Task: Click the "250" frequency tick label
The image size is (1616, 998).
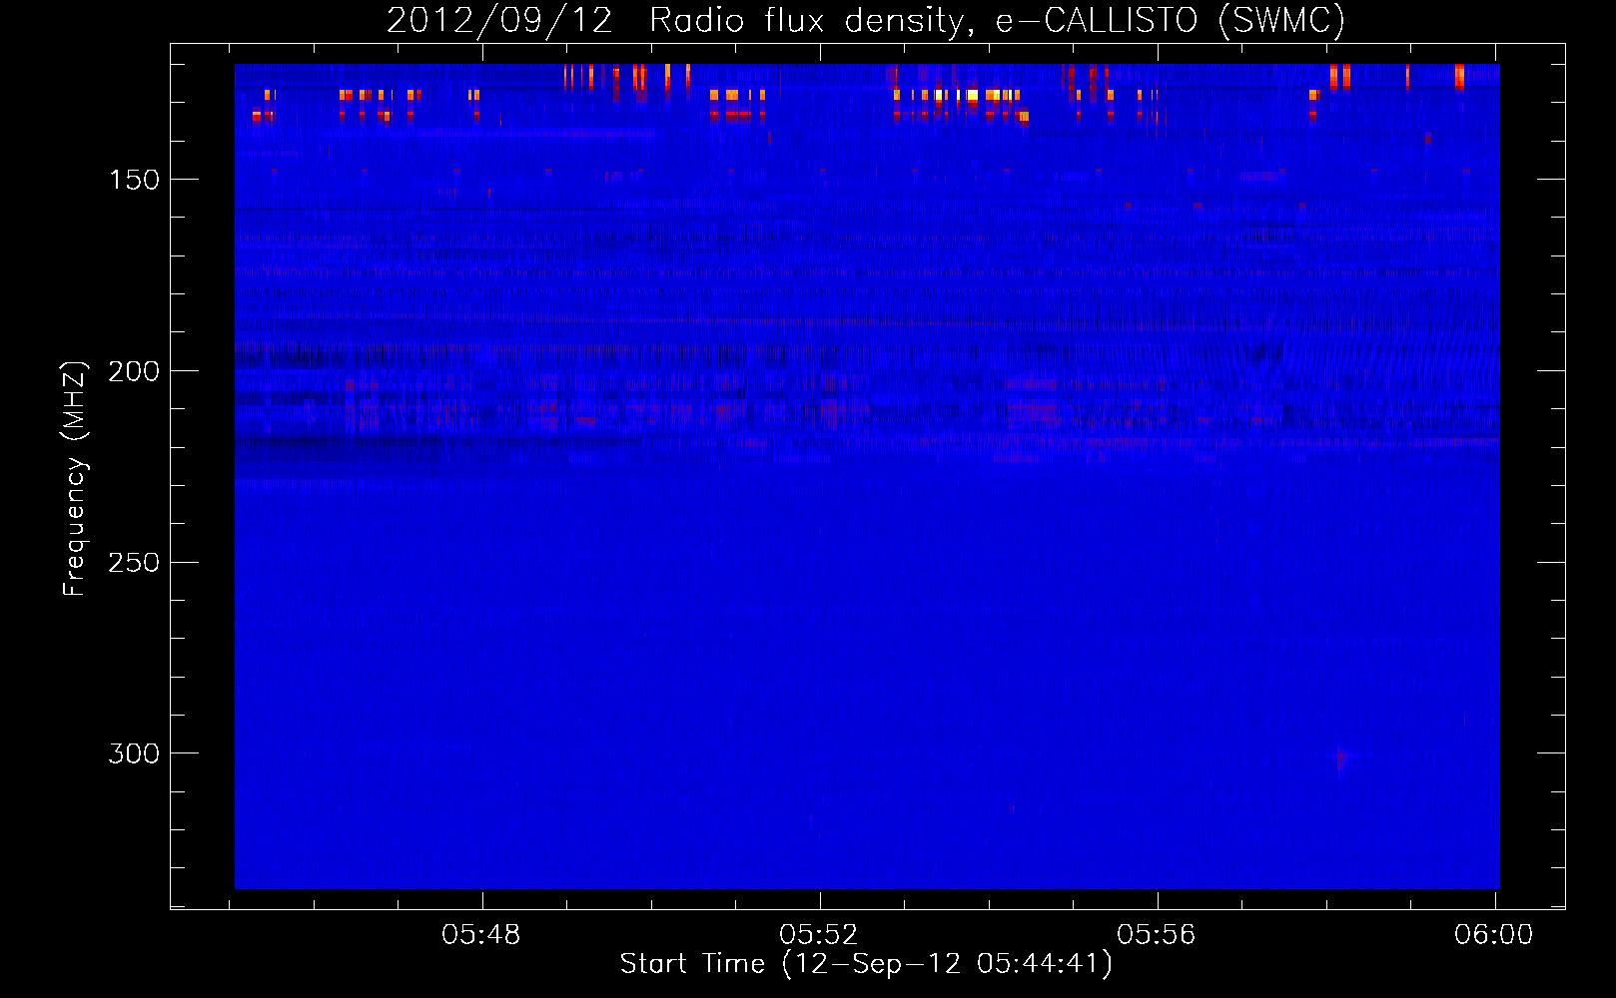Action: pyautogui.click(x=134, y=563)
